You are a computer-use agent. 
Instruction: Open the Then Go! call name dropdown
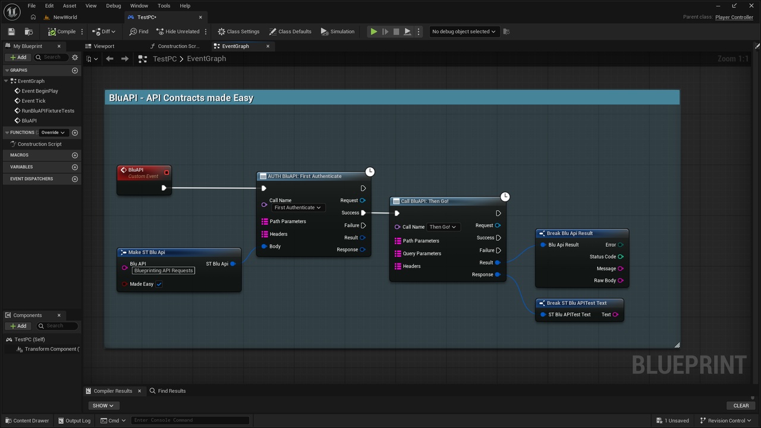pos(443,227)
